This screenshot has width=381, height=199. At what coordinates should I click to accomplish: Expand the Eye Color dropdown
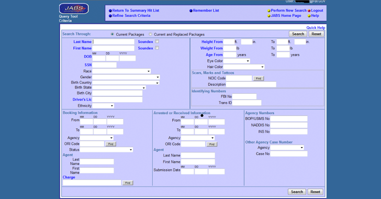(237, 61)
